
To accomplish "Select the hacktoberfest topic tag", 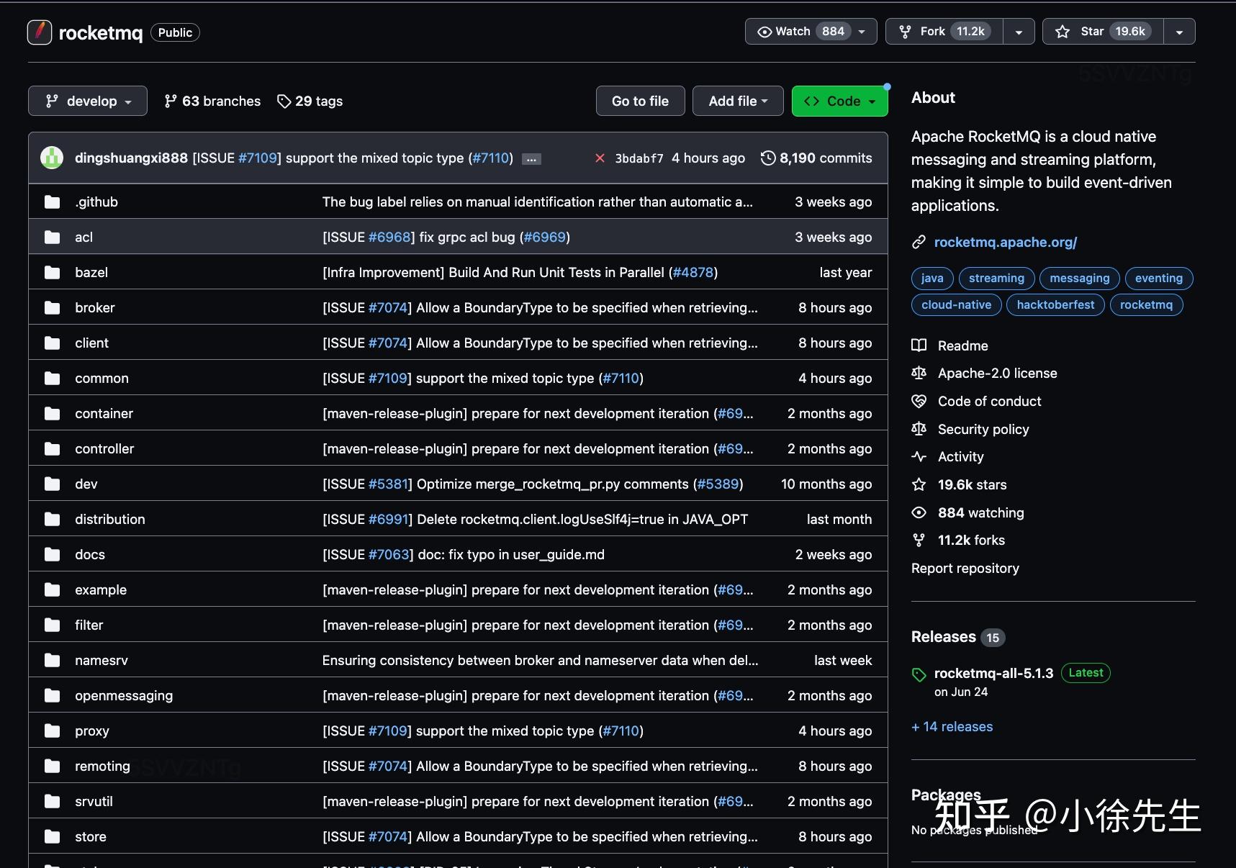I will click(1055, 304).
